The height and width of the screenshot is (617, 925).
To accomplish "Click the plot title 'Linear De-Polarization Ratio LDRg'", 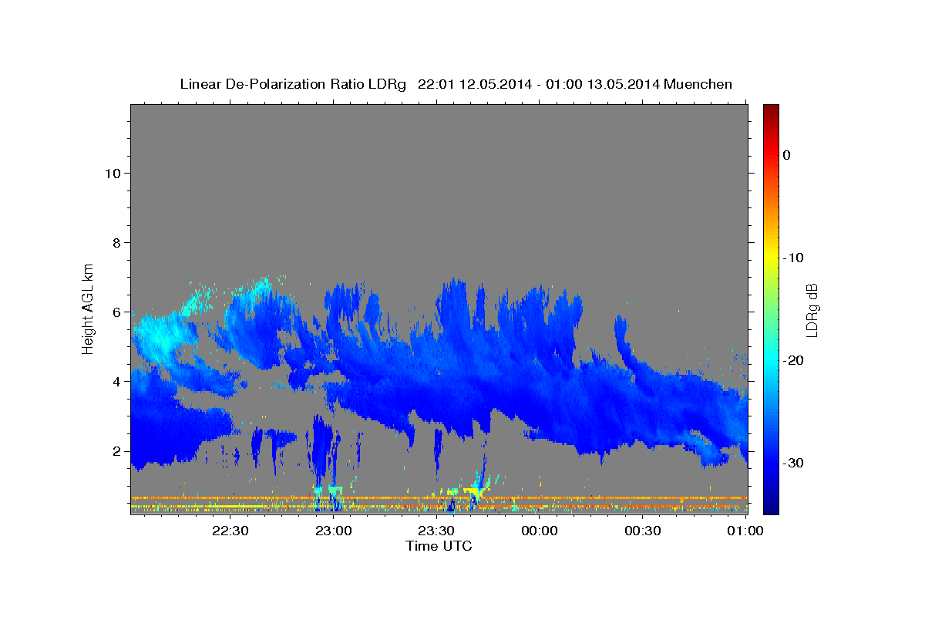I will [292, 84].
